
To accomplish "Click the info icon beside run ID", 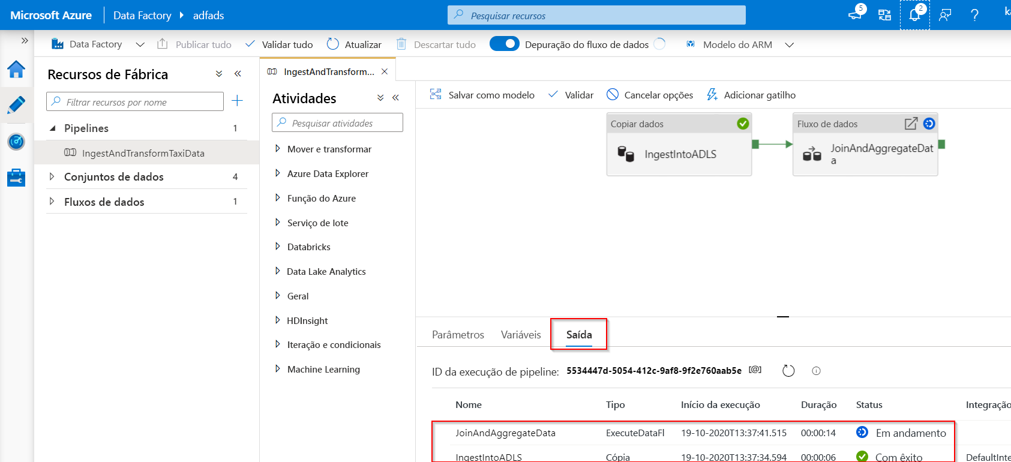I will 816,371.
